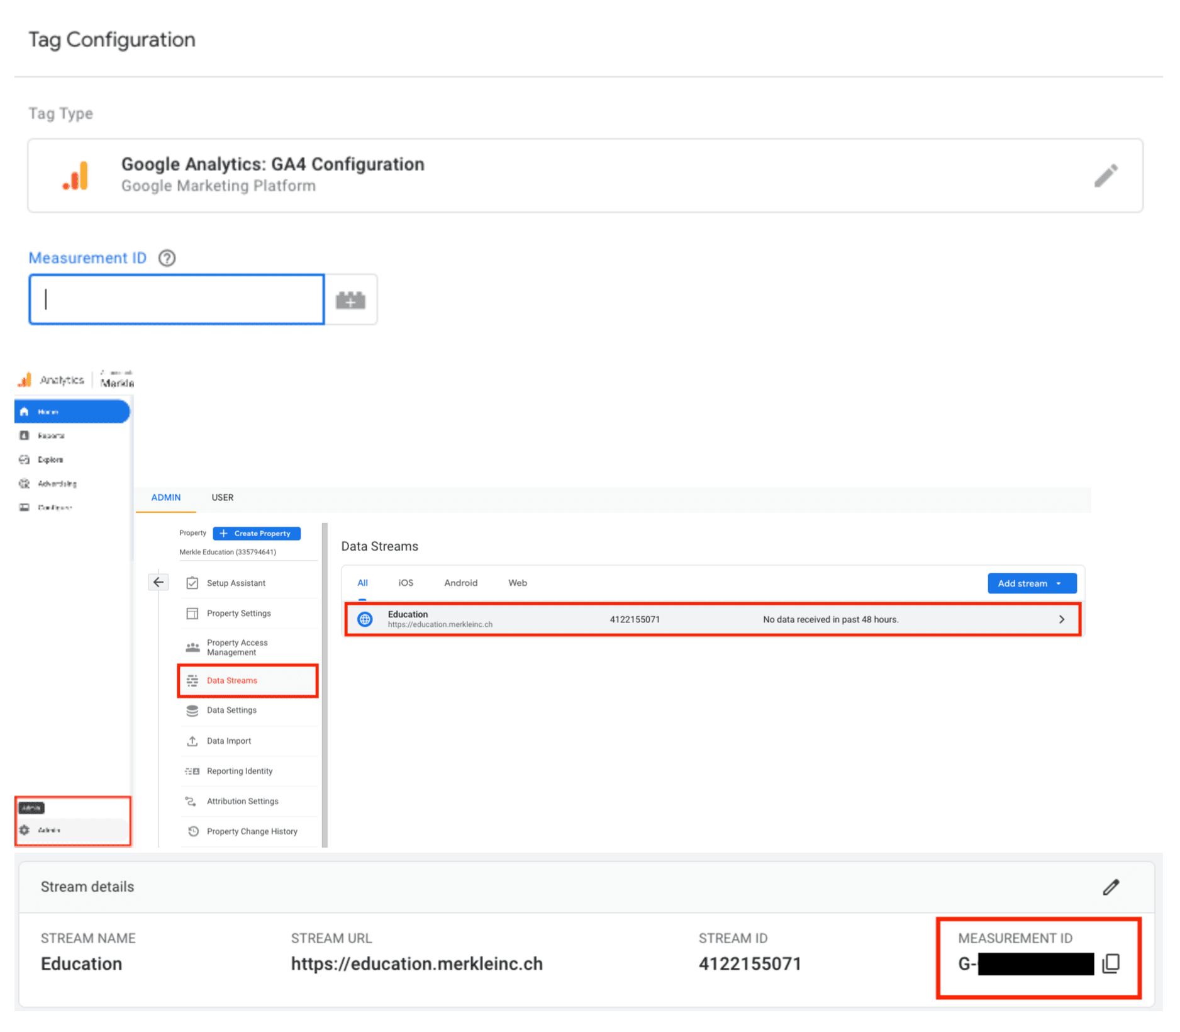Click the Property Settings window icon
Screen dimensions: 1180x1032
click(x=192, y=614)
